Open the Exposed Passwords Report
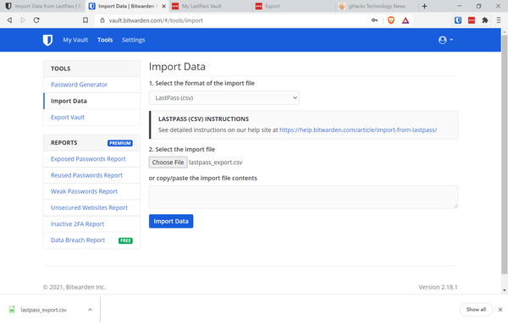 88,159
